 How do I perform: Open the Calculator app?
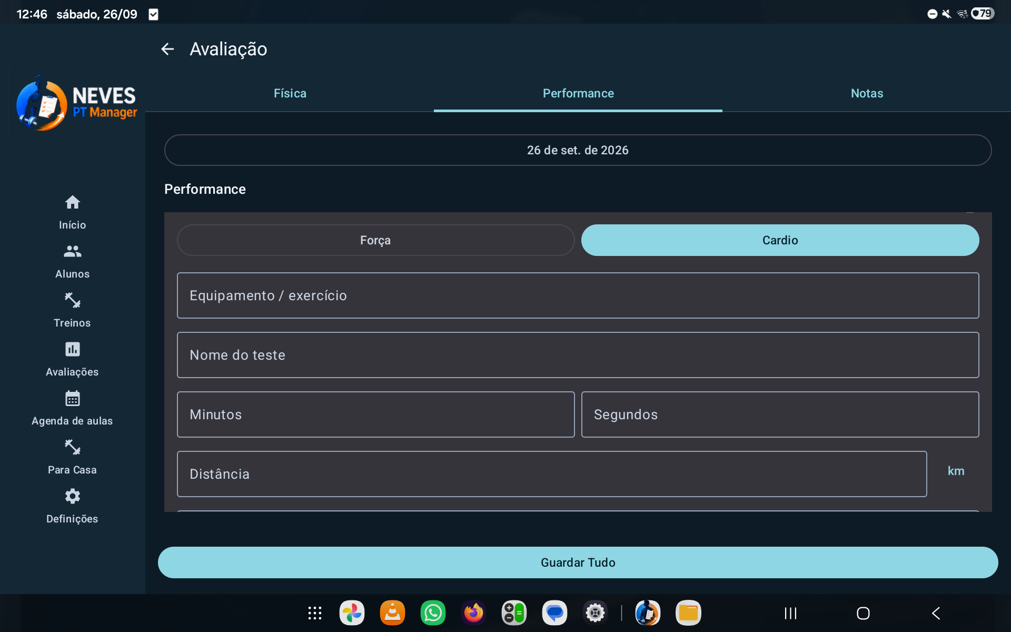point(514,613)
